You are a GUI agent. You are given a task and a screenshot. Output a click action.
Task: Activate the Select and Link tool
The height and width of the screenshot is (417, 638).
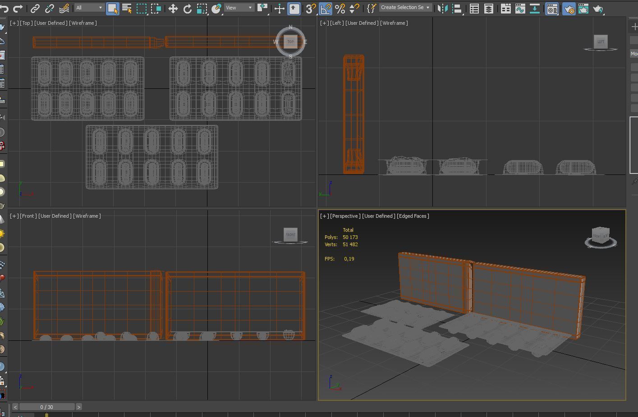(x=35, y=8)
